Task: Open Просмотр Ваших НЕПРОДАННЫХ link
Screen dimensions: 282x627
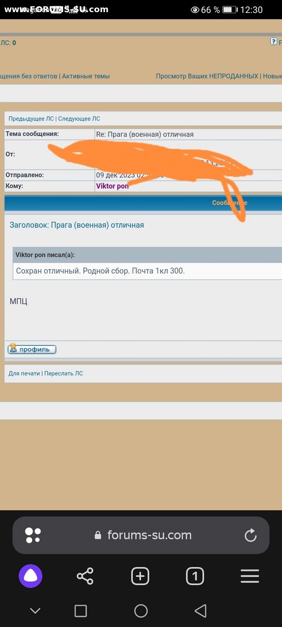Action: pos(207,76)
